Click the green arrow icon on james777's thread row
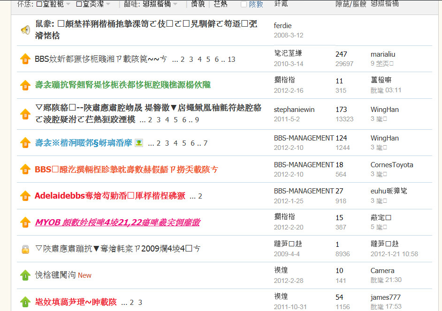The image size is (442, 311). (x=25, y=302)
